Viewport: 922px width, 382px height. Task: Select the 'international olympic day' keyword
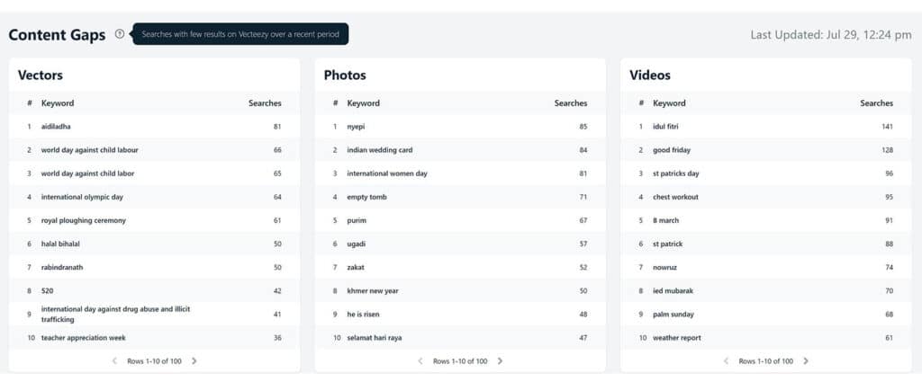82,197
